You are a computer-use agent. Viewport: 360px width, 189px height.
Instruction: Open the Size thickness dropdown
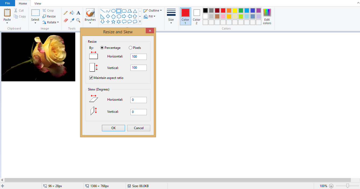[171, 16]
